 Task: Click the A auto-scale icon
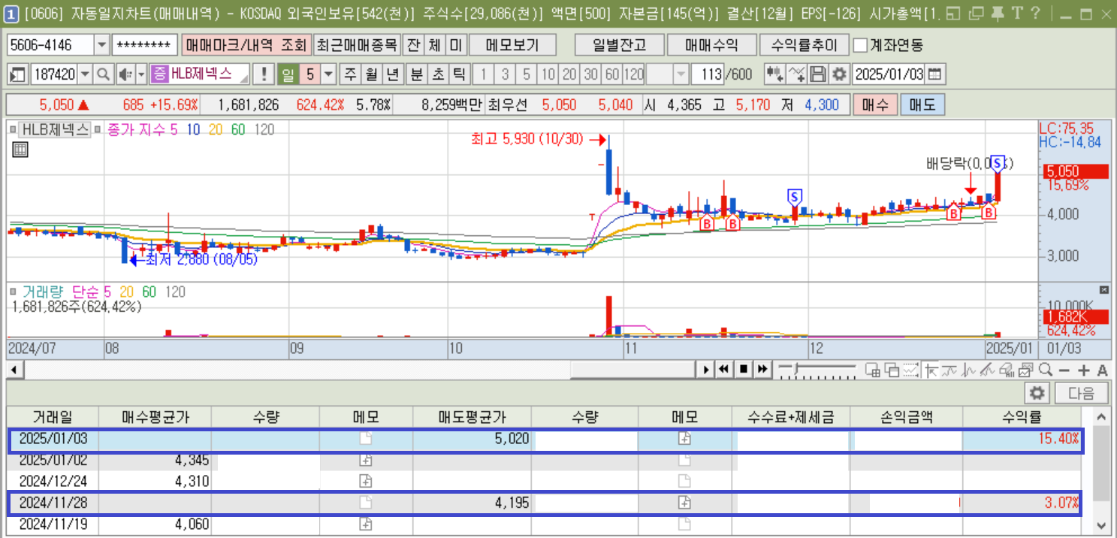[1103, 370]
